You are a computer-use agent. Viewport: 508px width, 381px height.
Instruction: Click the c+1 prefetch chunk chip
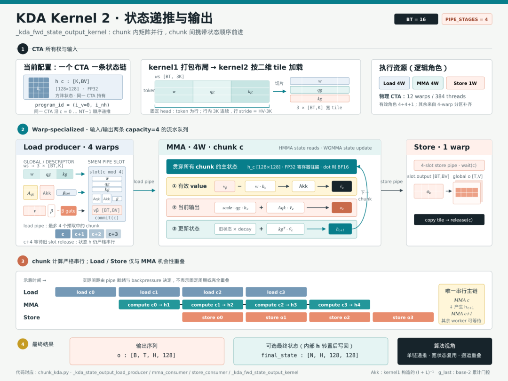coord(79,234)
